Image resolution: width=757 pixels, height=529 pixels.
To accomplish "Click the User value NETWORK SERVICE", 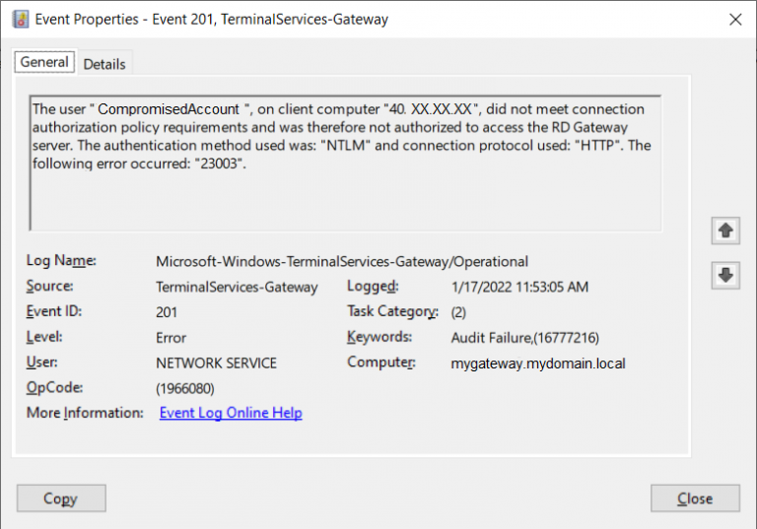I will click(216, 363).
